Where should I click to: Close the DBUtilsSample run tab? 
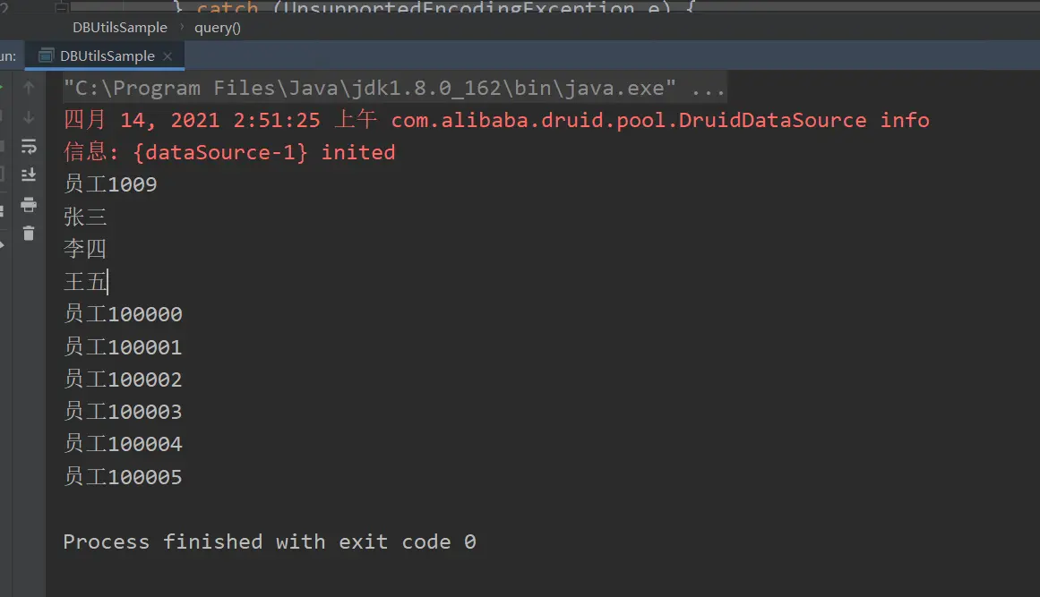point(168,55)
